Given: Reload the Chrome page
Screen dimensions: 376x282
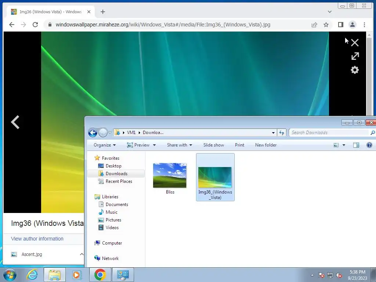Looking at the screenshot, I should click(35, 25).
